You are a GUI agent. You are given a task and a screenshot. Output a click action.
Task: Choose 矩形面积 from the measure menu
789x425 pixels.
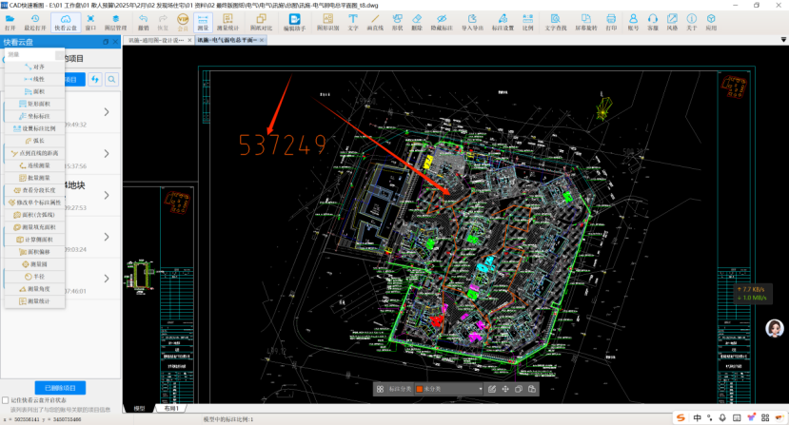pos(35,104)
